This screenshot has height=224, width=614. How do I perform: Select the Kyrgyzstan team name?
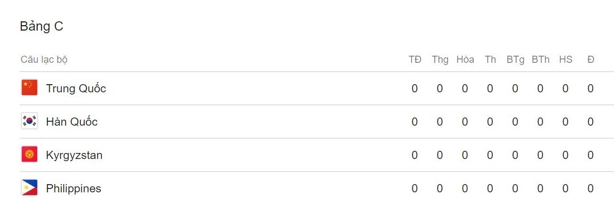click(74, 155)
